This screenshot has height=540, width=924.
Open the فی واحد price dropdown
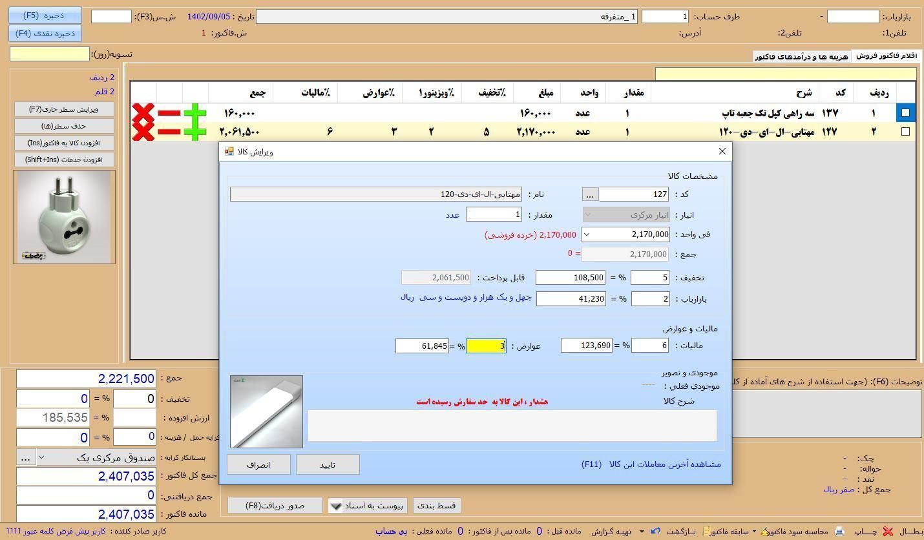(587, 234)
